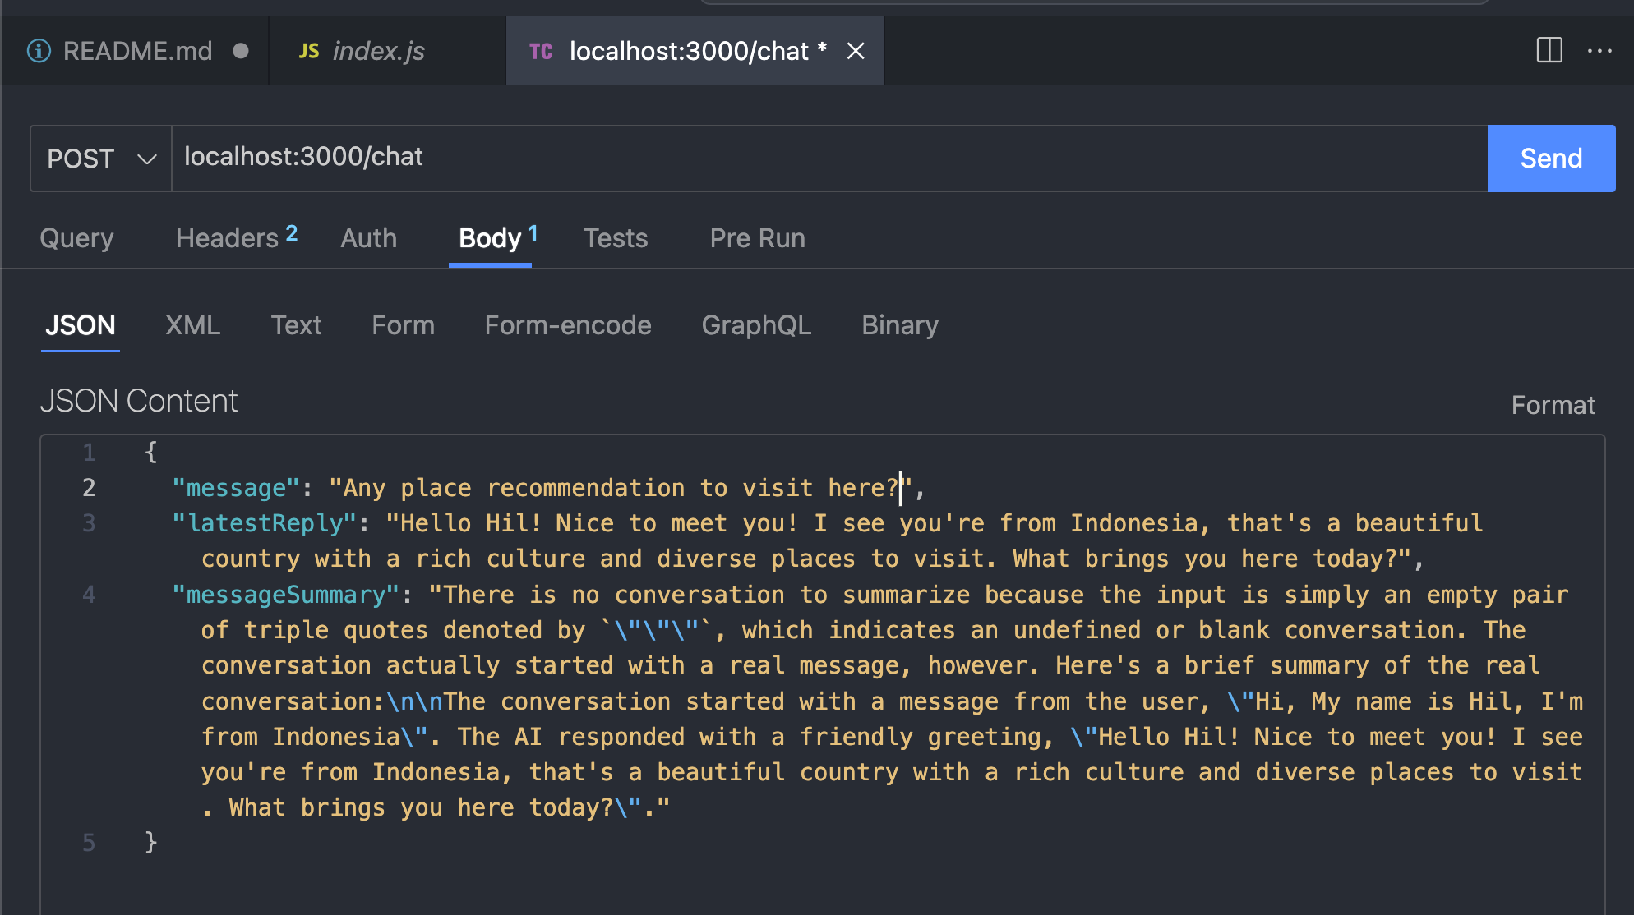Select the Auth tab
This screenshot has height=915, width=1634.
[x=368, y=238]
